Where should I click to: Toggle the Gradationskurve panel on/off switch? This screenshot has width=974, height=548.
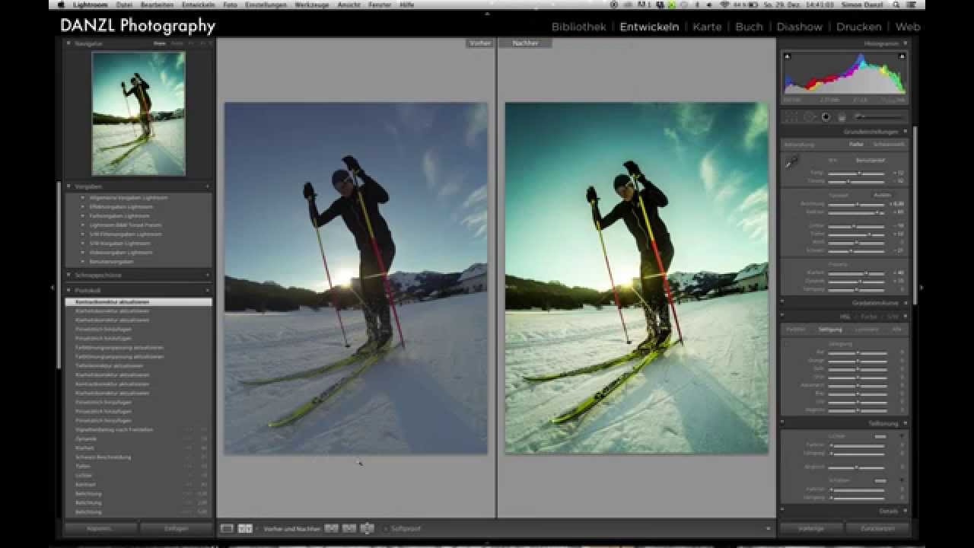(x=782, y=302)
